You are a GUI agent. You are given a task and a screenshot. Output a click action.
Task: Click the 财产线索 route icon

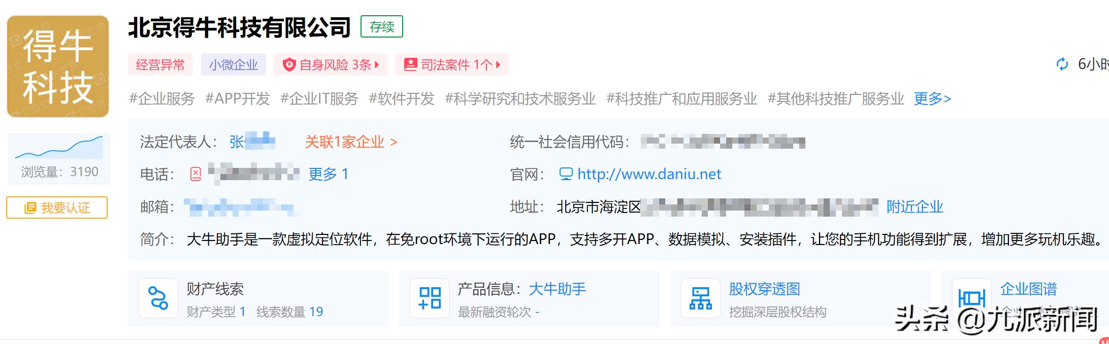158,298
